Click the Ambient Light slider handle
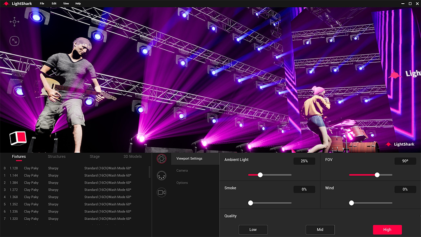The height and width of the screenshot is (237, 421). click(x=260, y=175)
